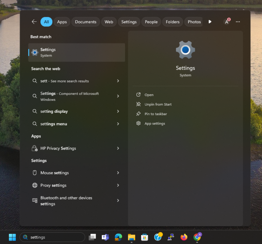Screen dimensions: 262x244
Task: Expand chevron beside 'setting display'
Action: [x=118, y=111]
